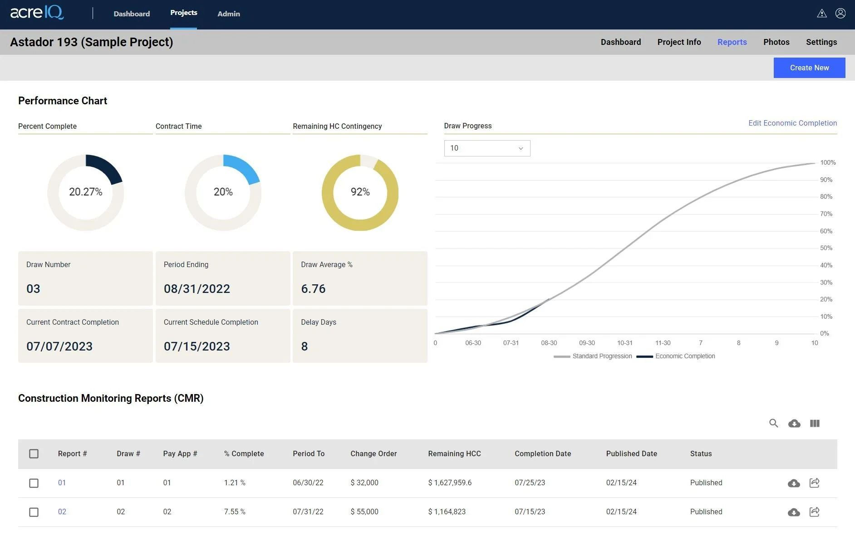Open the project Settings tab
The height and width of the screenshot is (536, 855).
821,42
